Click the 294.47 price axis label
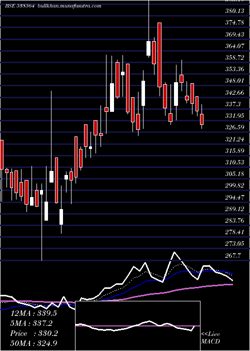The height and width of the screenshot is (351, 250). pyautogui.click(x=234, y=198)
